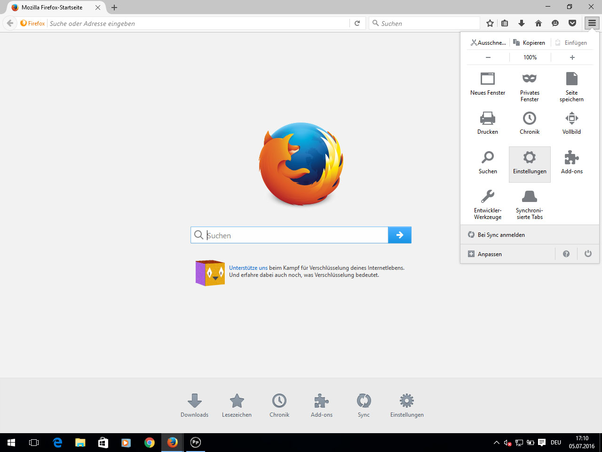Click Einfügen in the menu panel
Screen dimensions: 602x452
coord(571,42)
